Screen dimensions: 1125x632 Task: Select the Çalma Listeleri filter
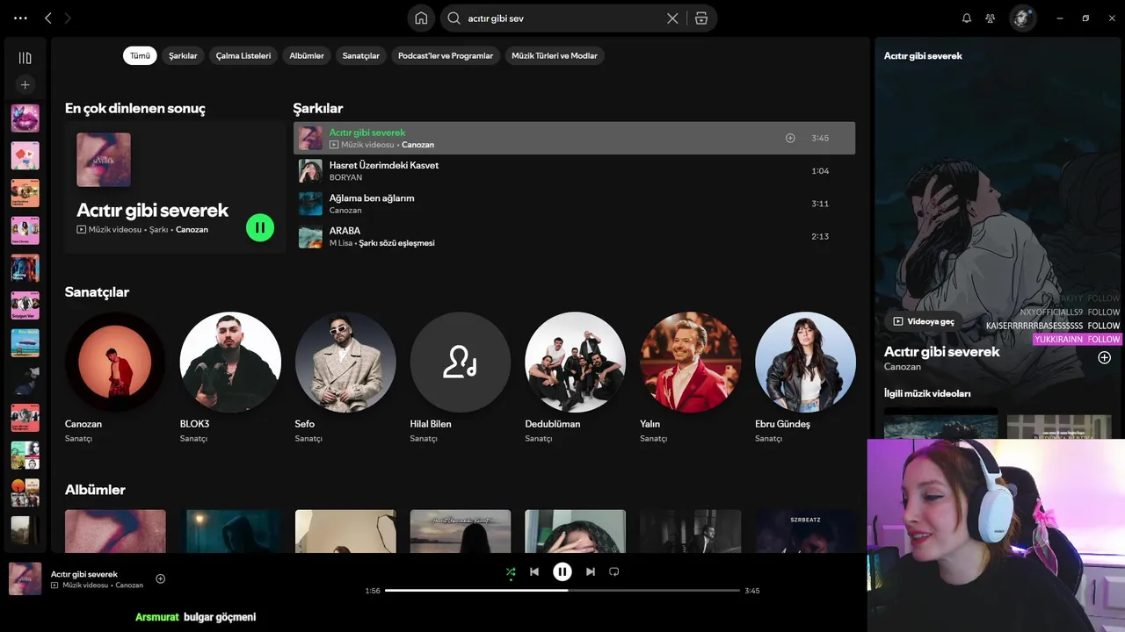[x=243, y=55]
